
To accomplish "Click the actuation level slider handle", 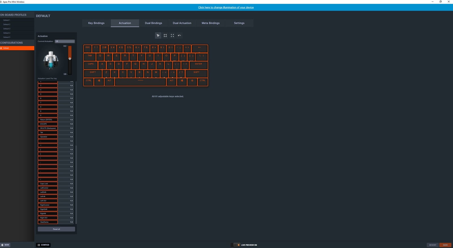I will [x=70, y=59].
